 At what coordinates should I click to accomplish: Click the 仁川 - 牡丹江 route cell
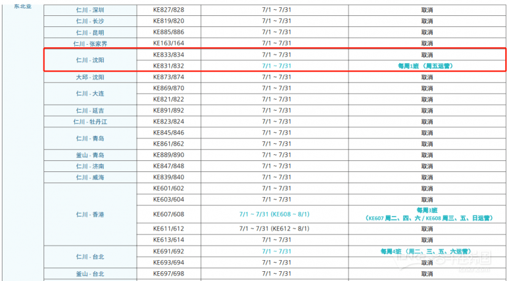(x=90, y=122)
